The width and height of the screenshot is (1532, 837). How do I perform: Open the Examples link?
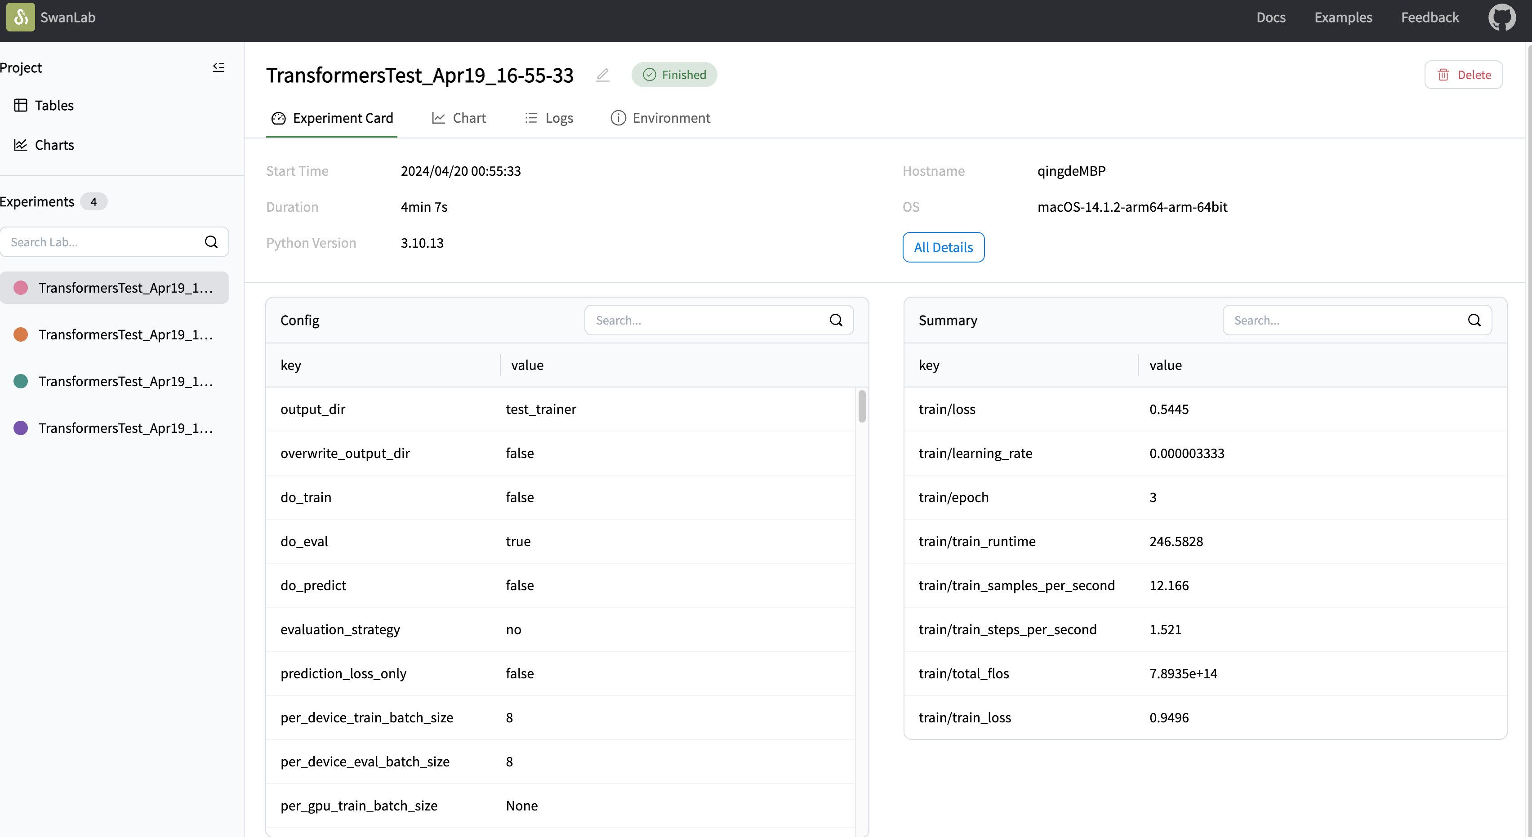pyautogui.click(x=1343, y=17)
